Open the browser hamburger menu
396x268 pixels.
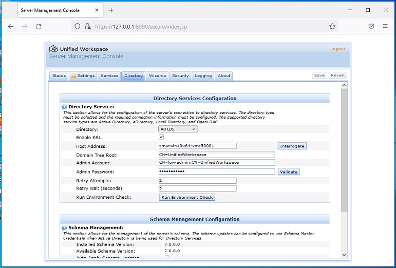385,26
